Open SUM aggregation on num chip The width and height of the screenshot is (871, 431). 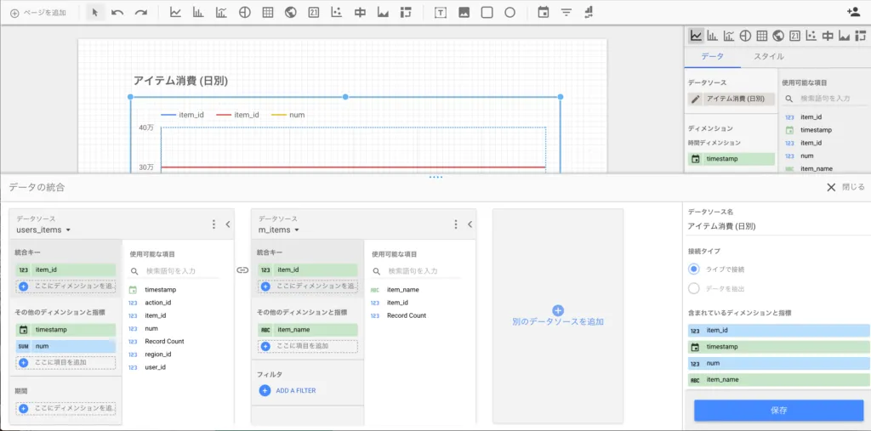point(23,346)
